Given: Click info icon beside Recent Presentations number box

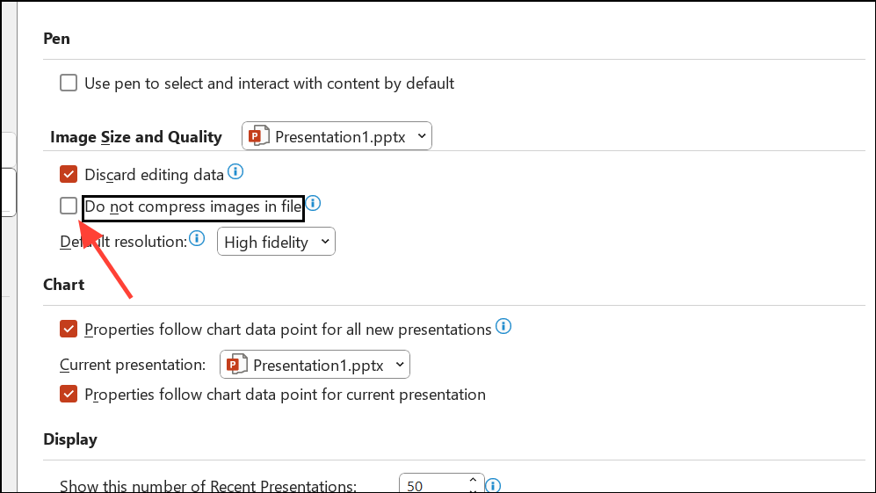Looking at the screenshot, I should [494, 485].
